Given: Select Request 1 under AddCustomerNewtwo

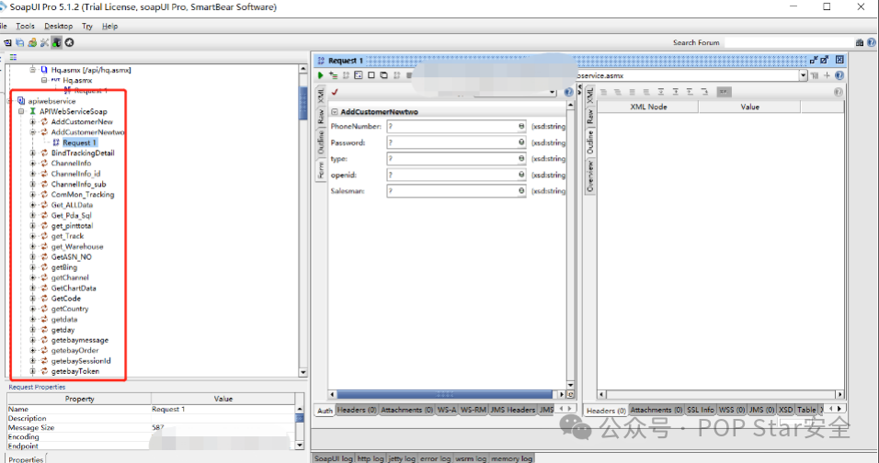Looking at the screenshot, I should [x=78, y=142].
